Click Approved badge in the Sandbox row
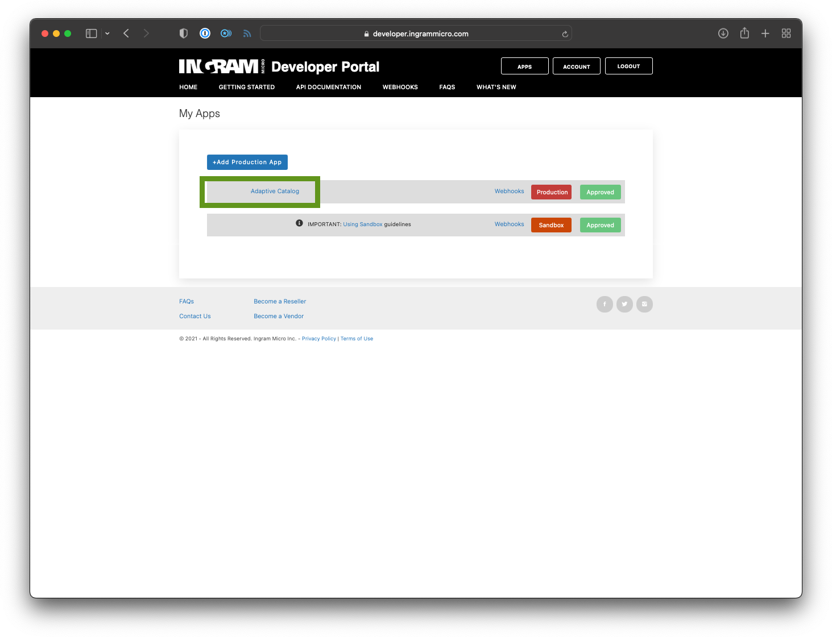832x637 pixels. [x=601, y=225]
